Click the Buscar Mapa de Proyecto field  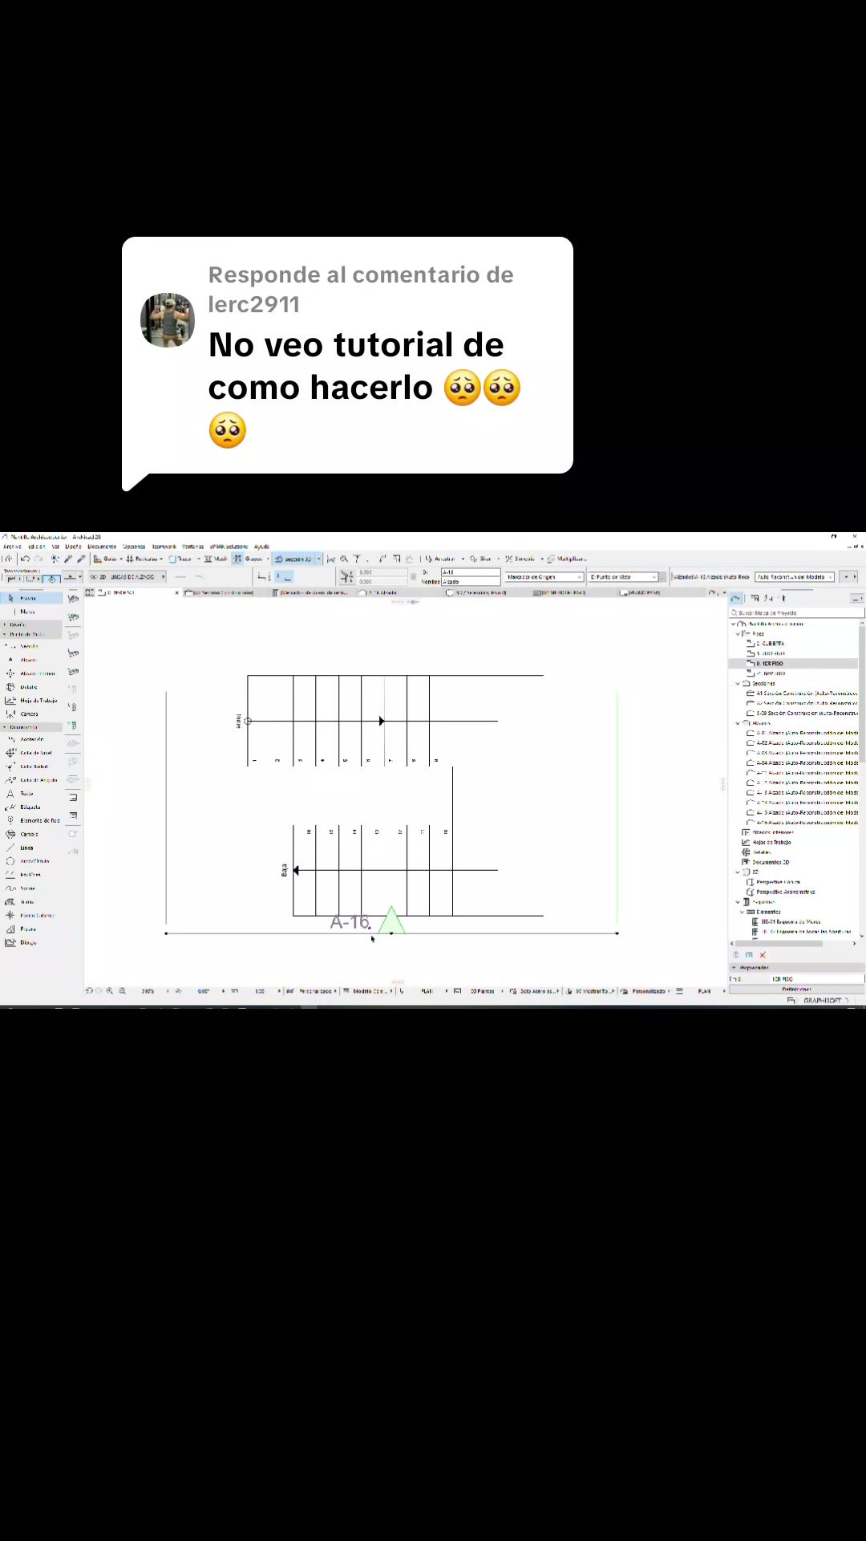(796, 613)
